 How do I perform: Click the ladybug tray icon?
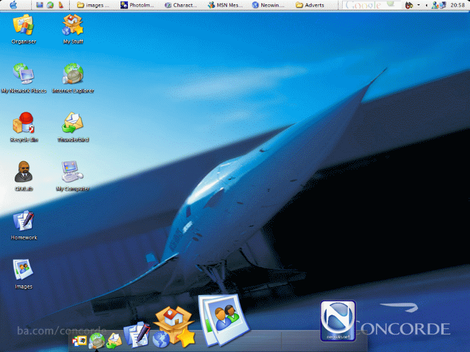pyautogui.click(x=409, y=5)
